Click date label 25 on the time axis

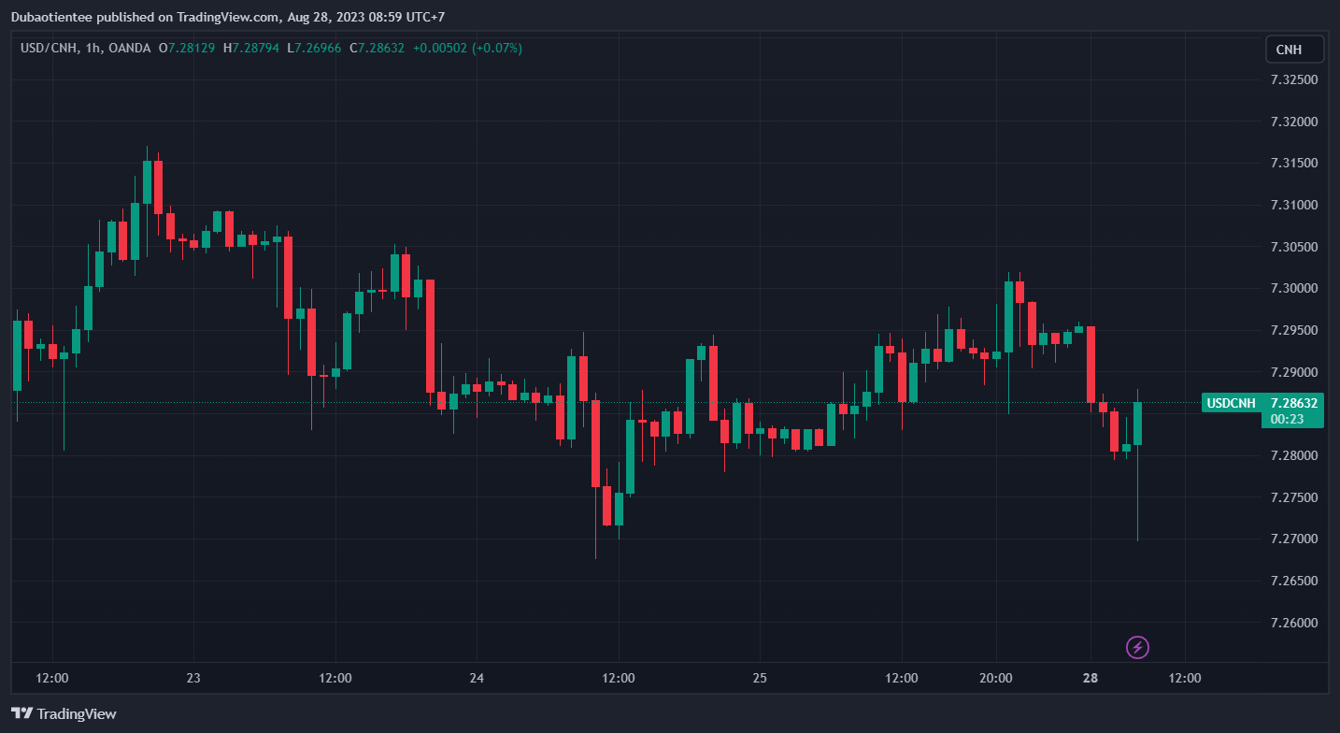tap(760, 678)
